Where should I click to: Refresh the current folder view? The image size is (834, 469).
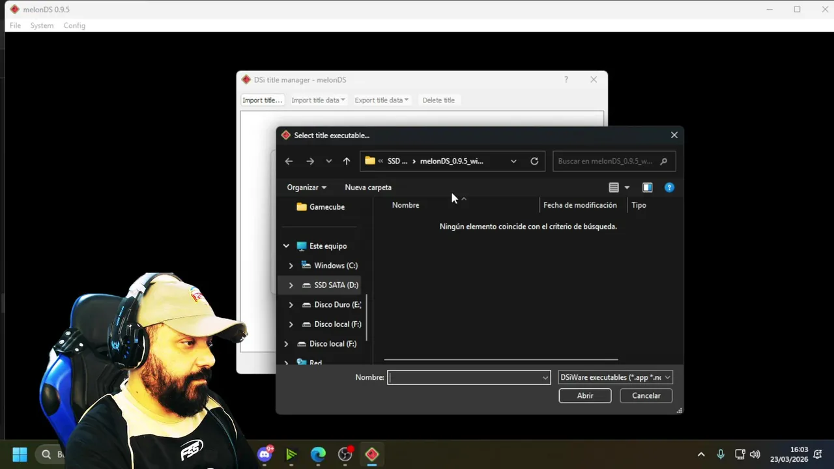tap(534, 162)
